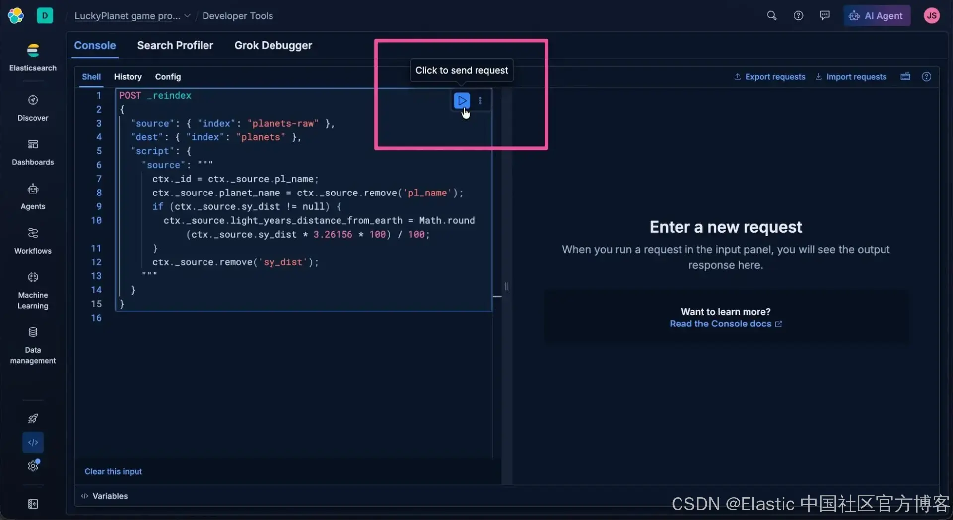Image resolution: width=953 pixels, height=520 pixels.
Task: Expand the Variables panel
Action: click(104, 496)
